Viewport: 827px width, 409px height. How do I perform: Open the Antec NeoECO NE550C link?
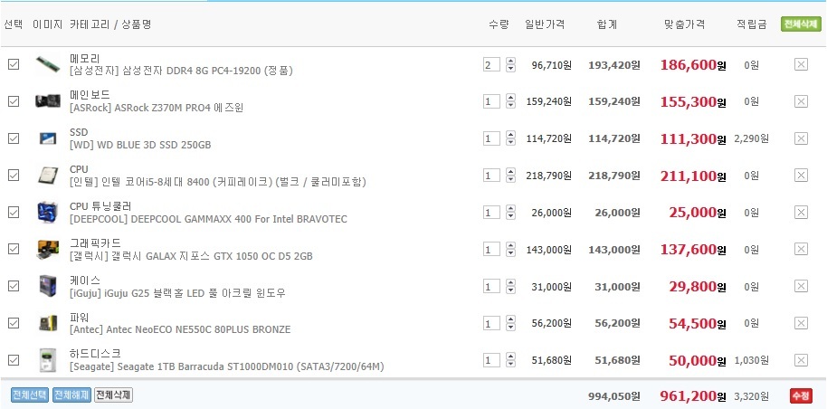pyautogui.click(x=180, y=329)
